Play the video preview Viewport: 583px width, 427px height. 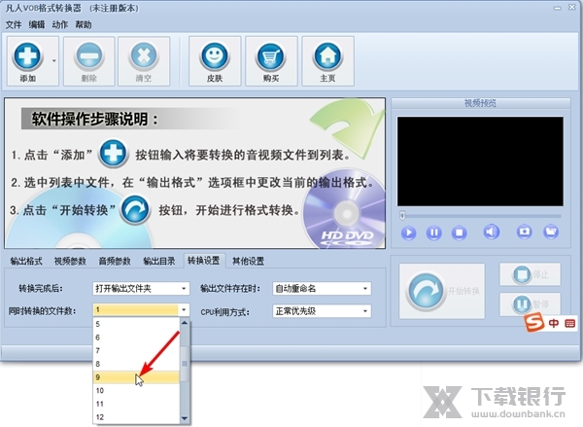point(408,232)
